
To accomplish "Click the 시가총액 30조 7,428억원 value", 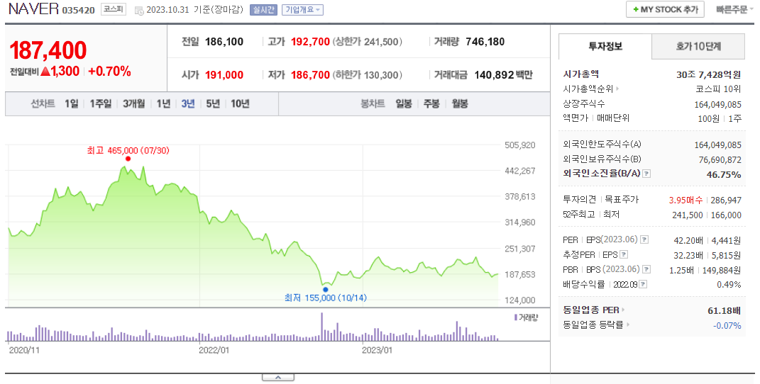I will (x=709, y=74).
